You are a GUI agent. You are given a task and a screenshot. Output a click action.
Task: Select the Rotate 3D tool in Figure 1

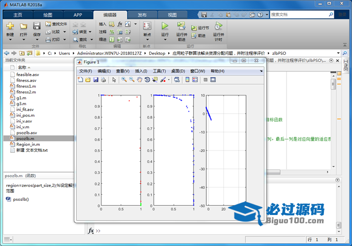(147, 80)
